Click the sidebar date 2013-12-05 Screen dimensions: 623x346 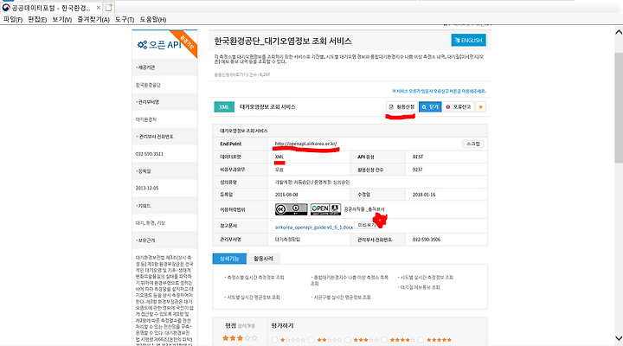coord(147,188)
